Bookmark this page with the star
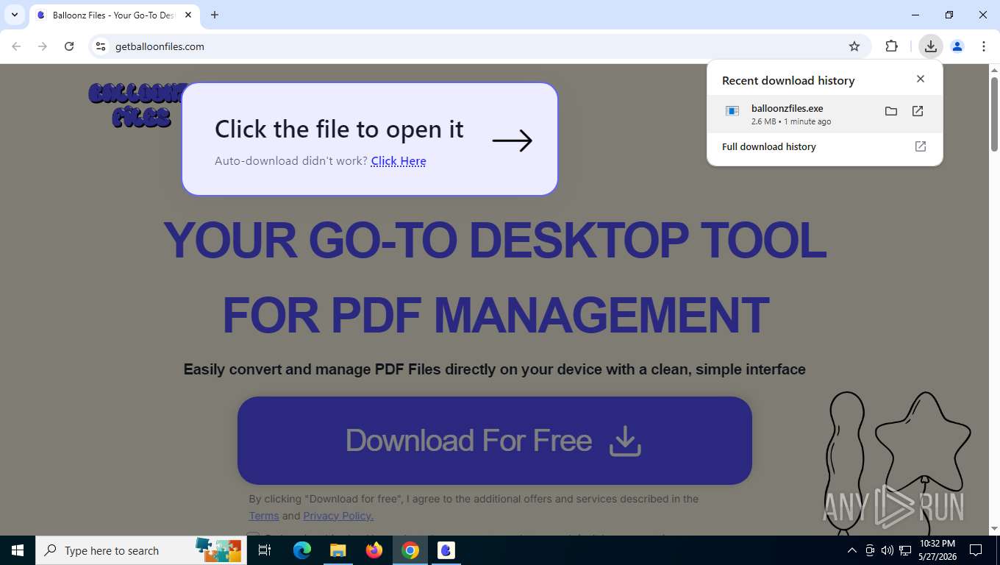The image size is (1000, 565). pyautogui.click(x=854, y=46)
